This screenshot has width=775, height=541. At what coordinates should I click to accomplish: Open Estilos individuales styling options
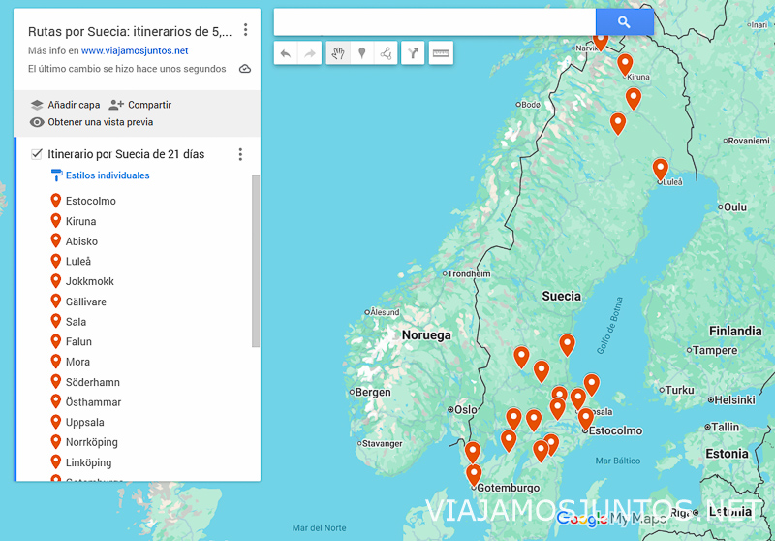(x=101, y=175)
